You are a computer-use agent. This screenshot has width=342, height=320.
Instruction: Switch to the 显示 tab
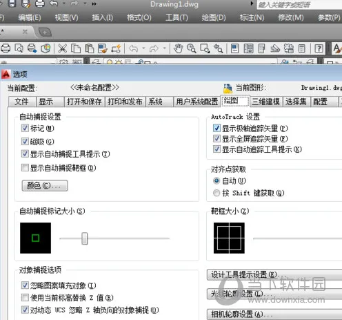click(x=50, y=102)
